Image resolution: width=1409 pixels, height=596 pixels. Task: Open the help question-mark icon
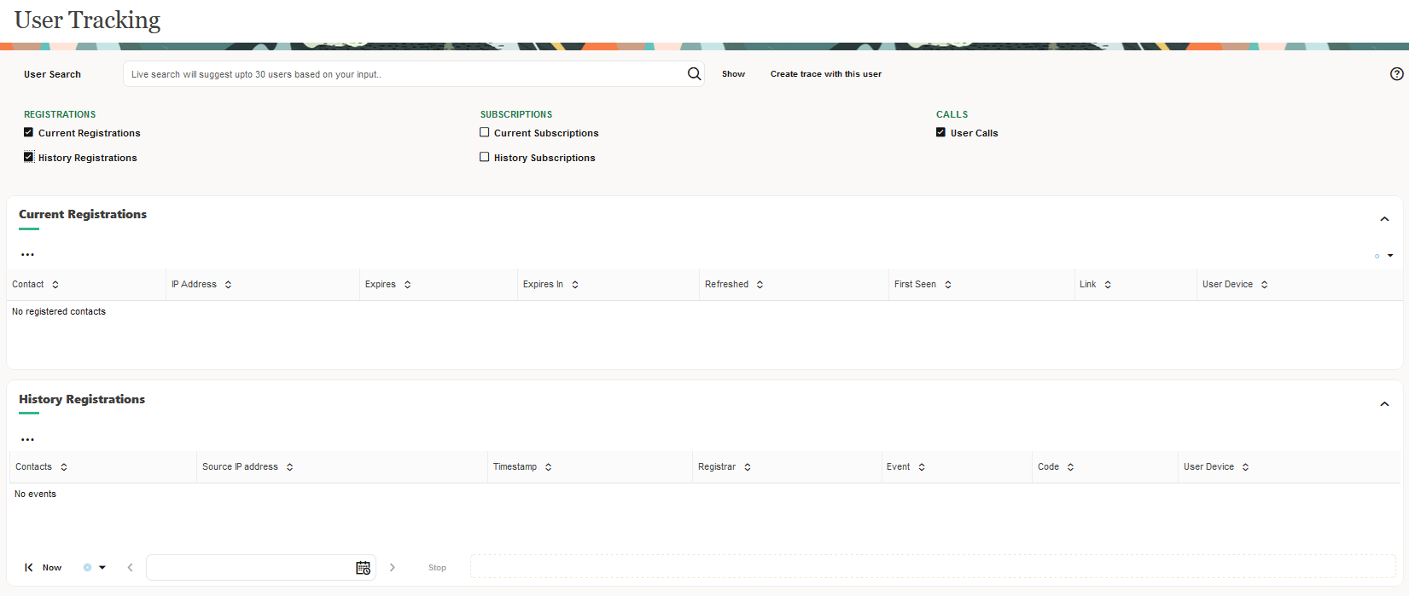coord(1396,74)
